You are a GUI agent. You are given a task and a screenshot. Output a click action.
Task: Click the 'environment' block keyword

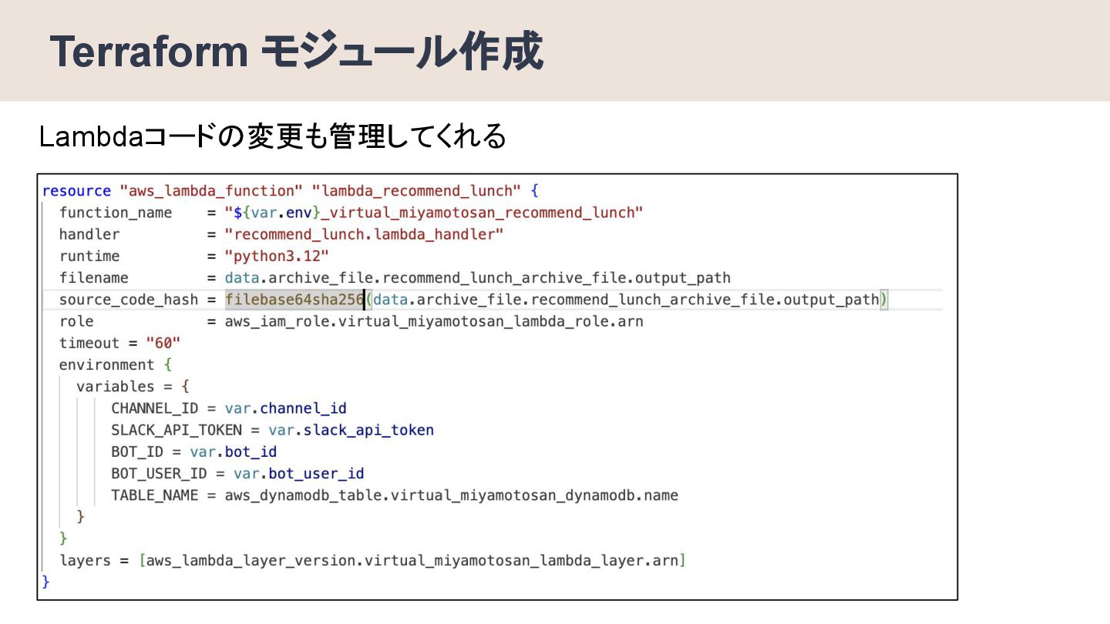pos(107,364)
